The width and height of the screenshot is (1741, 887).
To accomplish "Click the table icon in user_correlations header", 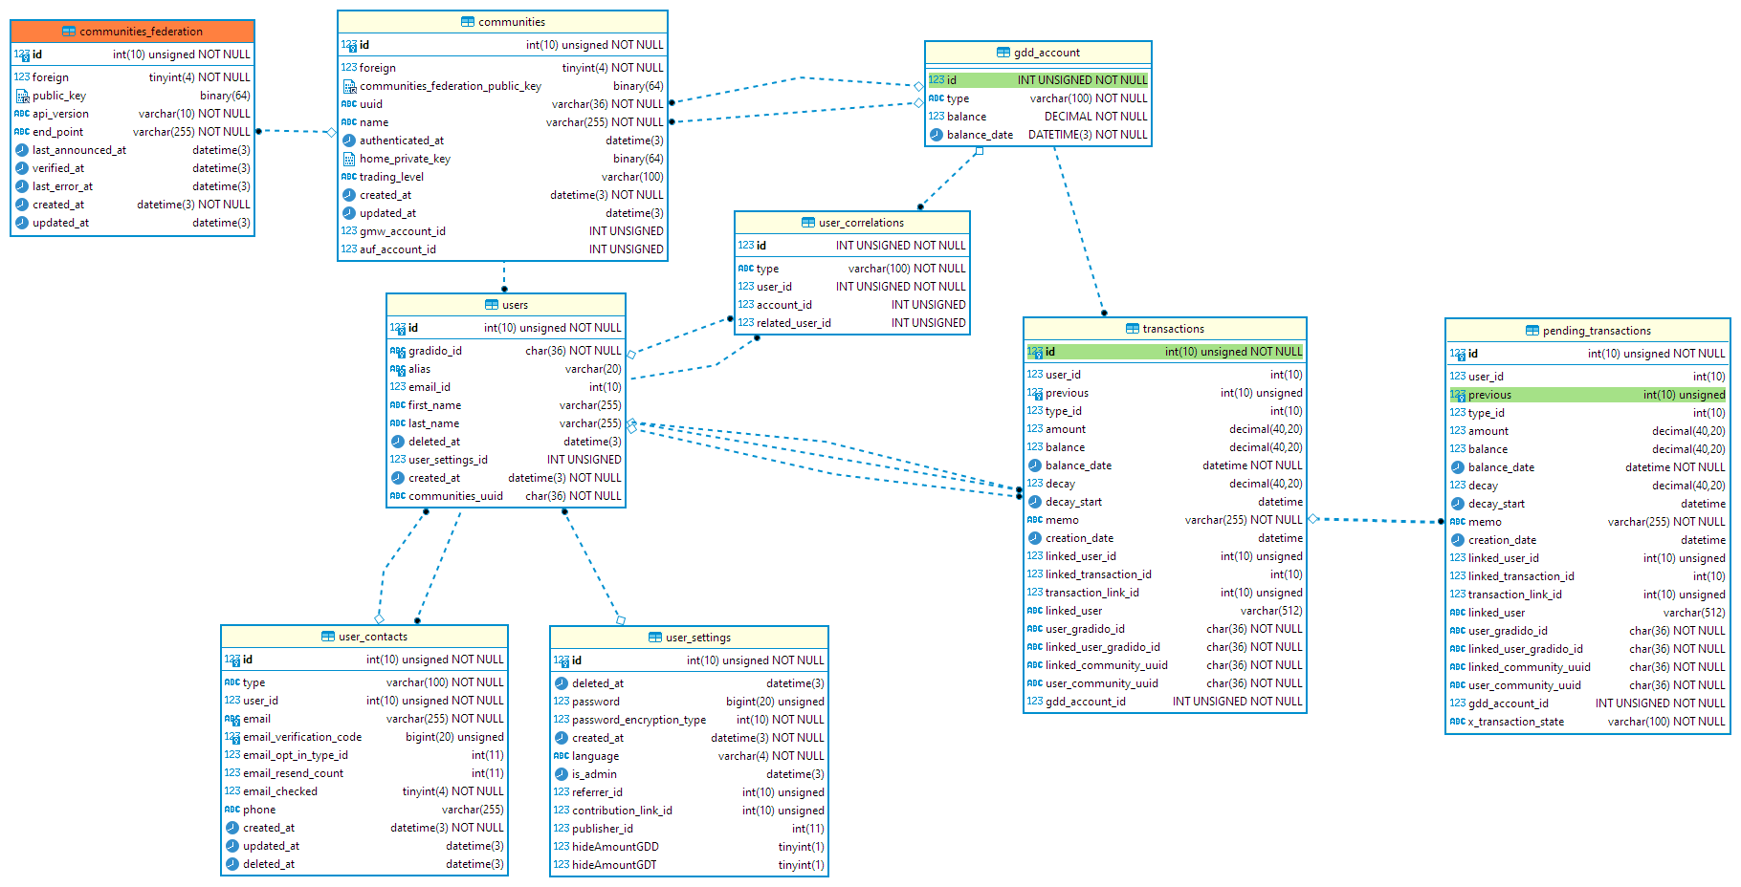I will (x=808, y=223).
